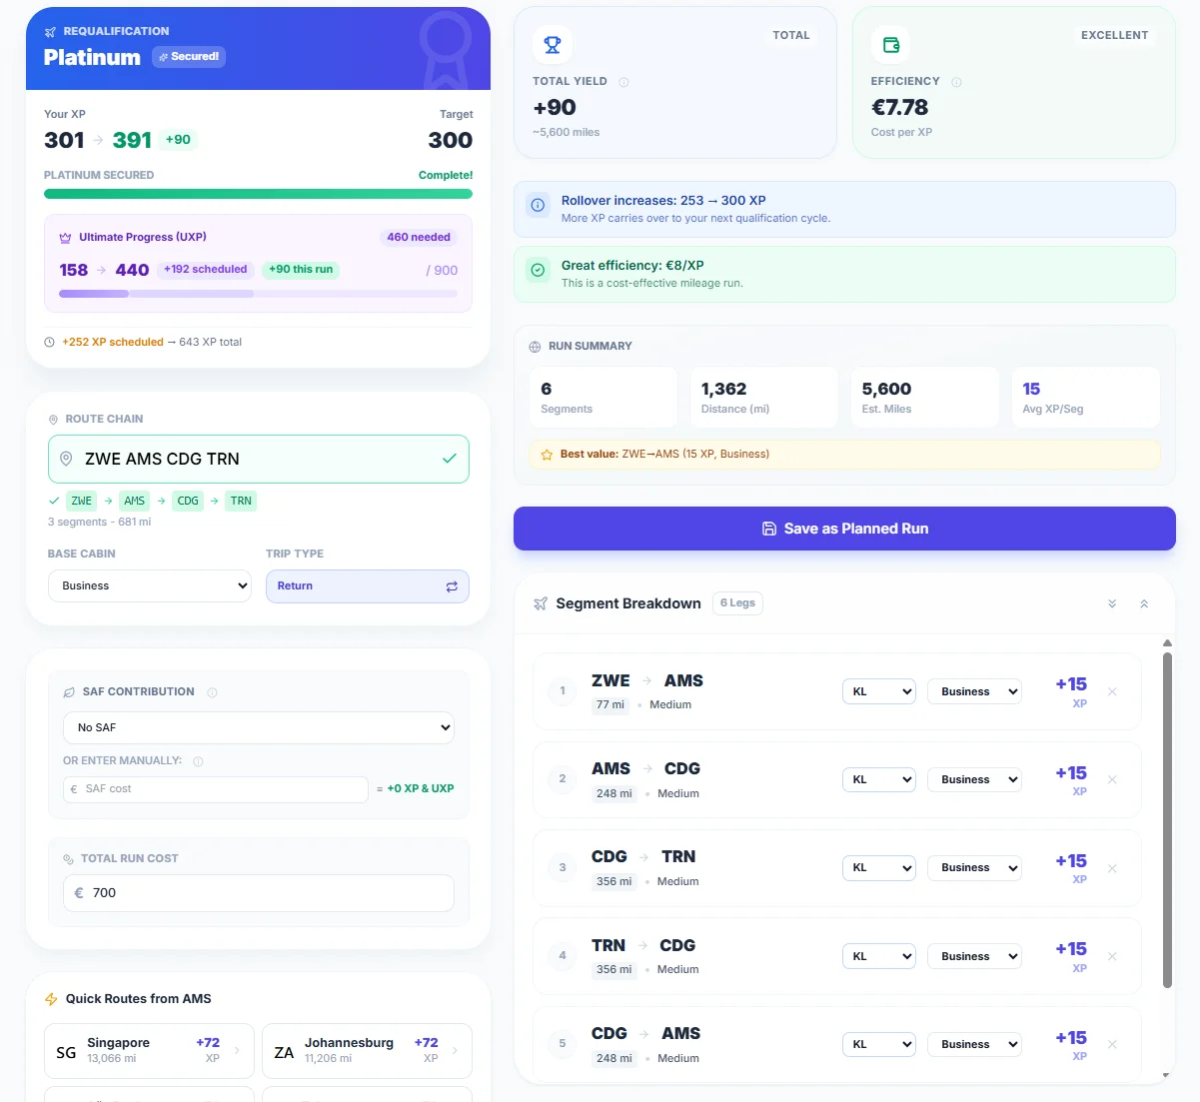Click the wallet icon in Efficiency card

[890, 45]
